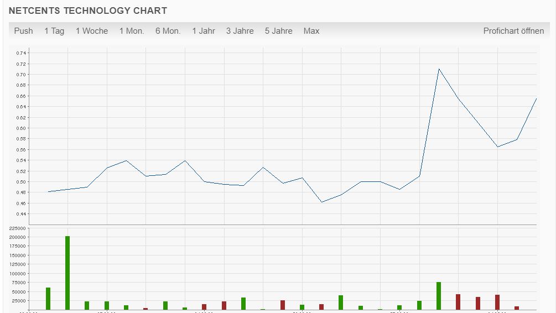Select the 1 Jahr range
Screen dimensions: 556x313
[x=204, y=31]
